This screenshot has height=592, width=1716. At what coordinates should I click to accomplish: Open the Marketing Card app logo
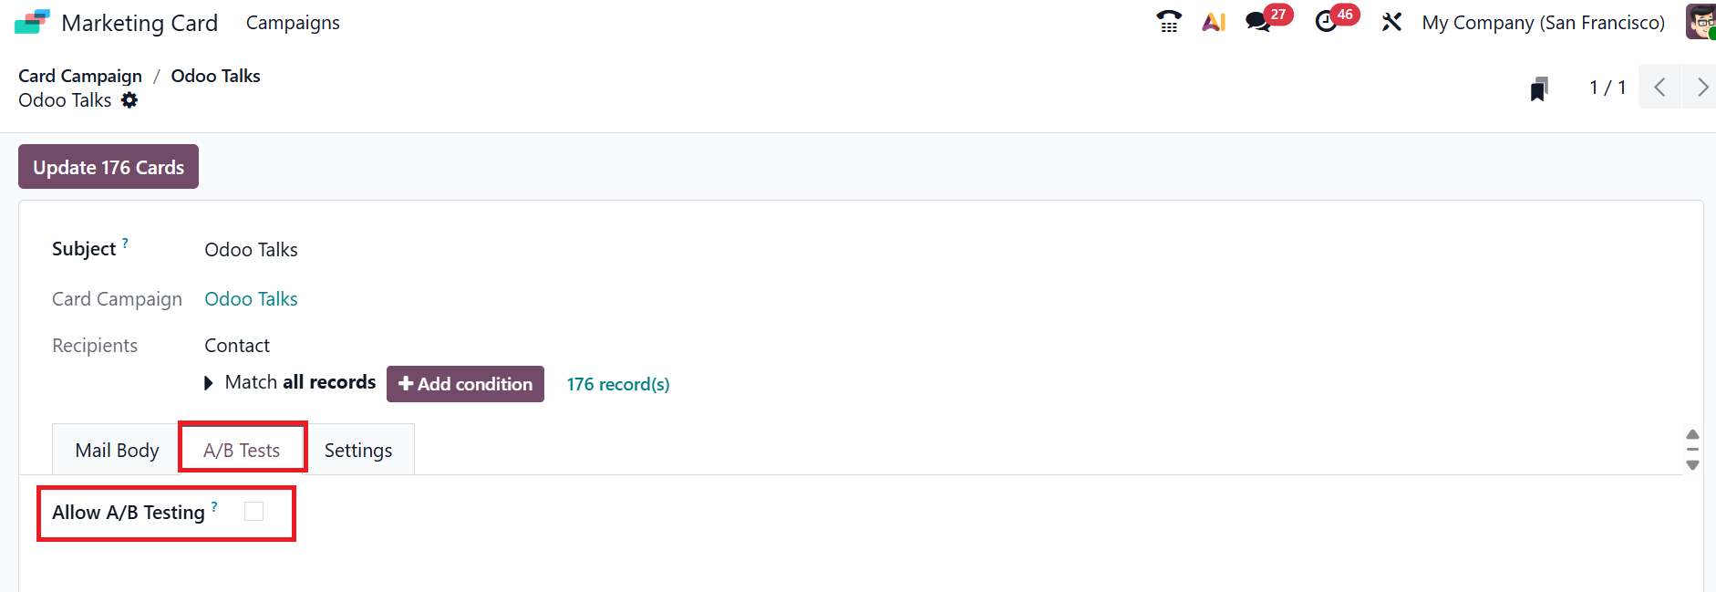(x=32, y=22)
